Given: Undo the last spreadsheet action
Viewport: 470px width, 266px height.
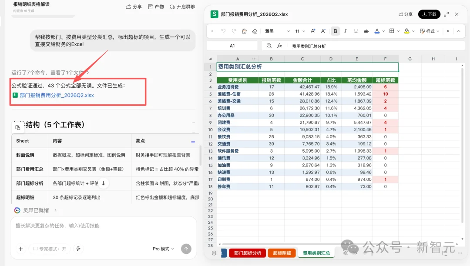Looking at the screenshot, I should tap(223, 31).
